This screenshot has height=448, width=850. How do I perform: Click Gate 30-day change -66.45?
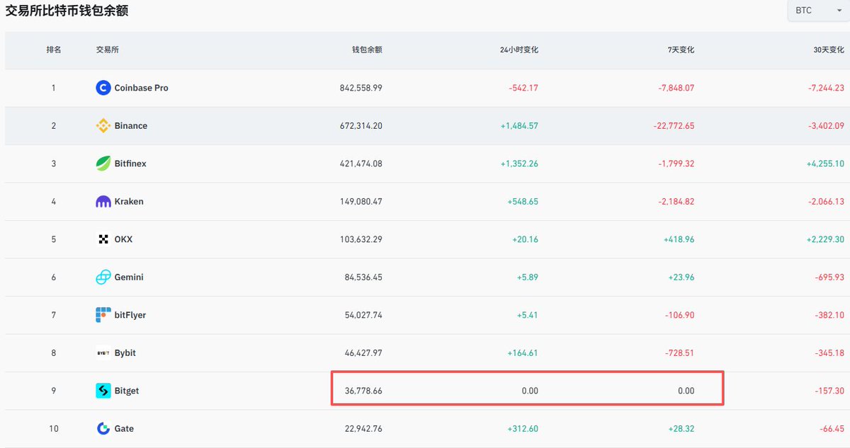pos(832,429)
